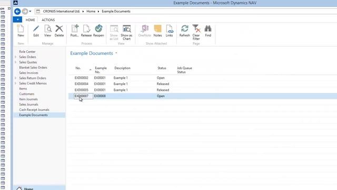The width and height of the screenshot is (337, 190).
Task: Switch to the ACTIONS ribbon tab
Action: pyautogui.click(x=48, y=20)
